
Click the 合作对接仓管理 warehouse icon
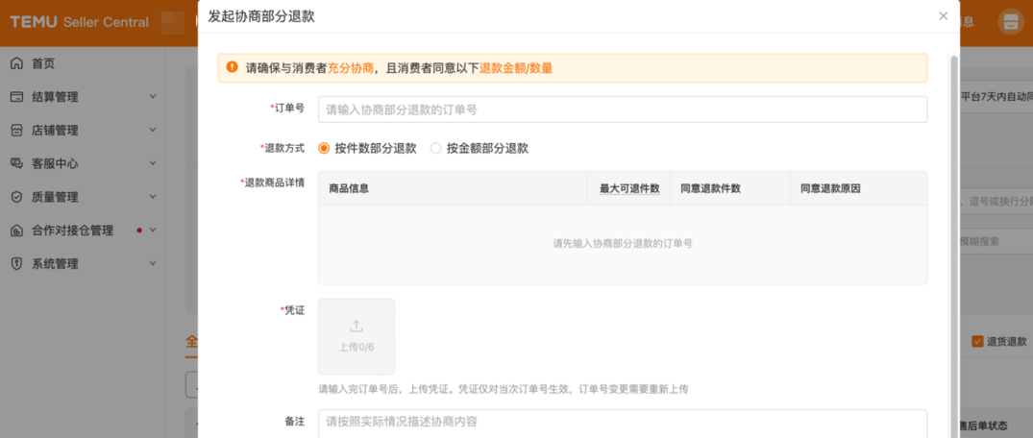(x=16, y=231)
